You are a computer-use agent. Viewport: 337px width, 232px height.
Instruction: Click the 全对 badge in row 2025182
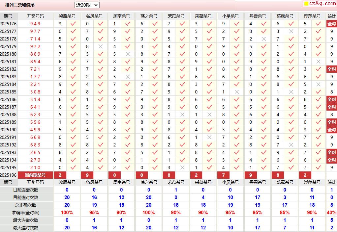(x=331, y=69)
